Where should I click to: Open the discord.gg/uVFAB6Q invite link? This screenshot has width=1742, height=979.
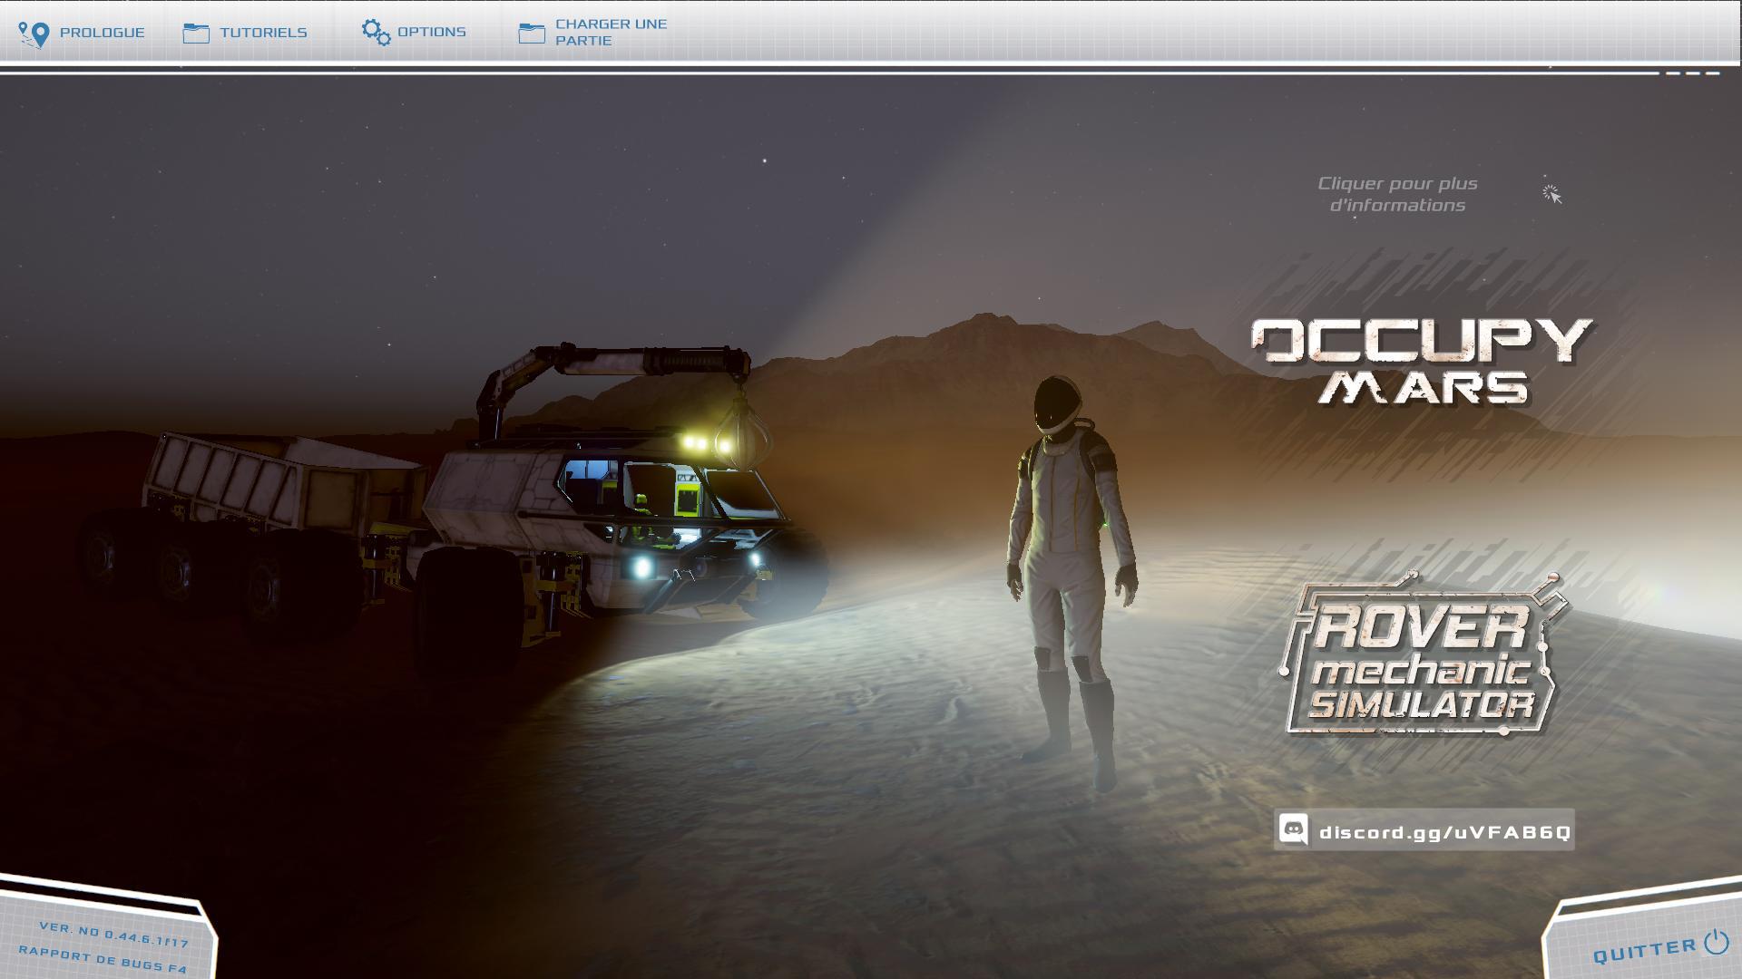pos(1444,832)
